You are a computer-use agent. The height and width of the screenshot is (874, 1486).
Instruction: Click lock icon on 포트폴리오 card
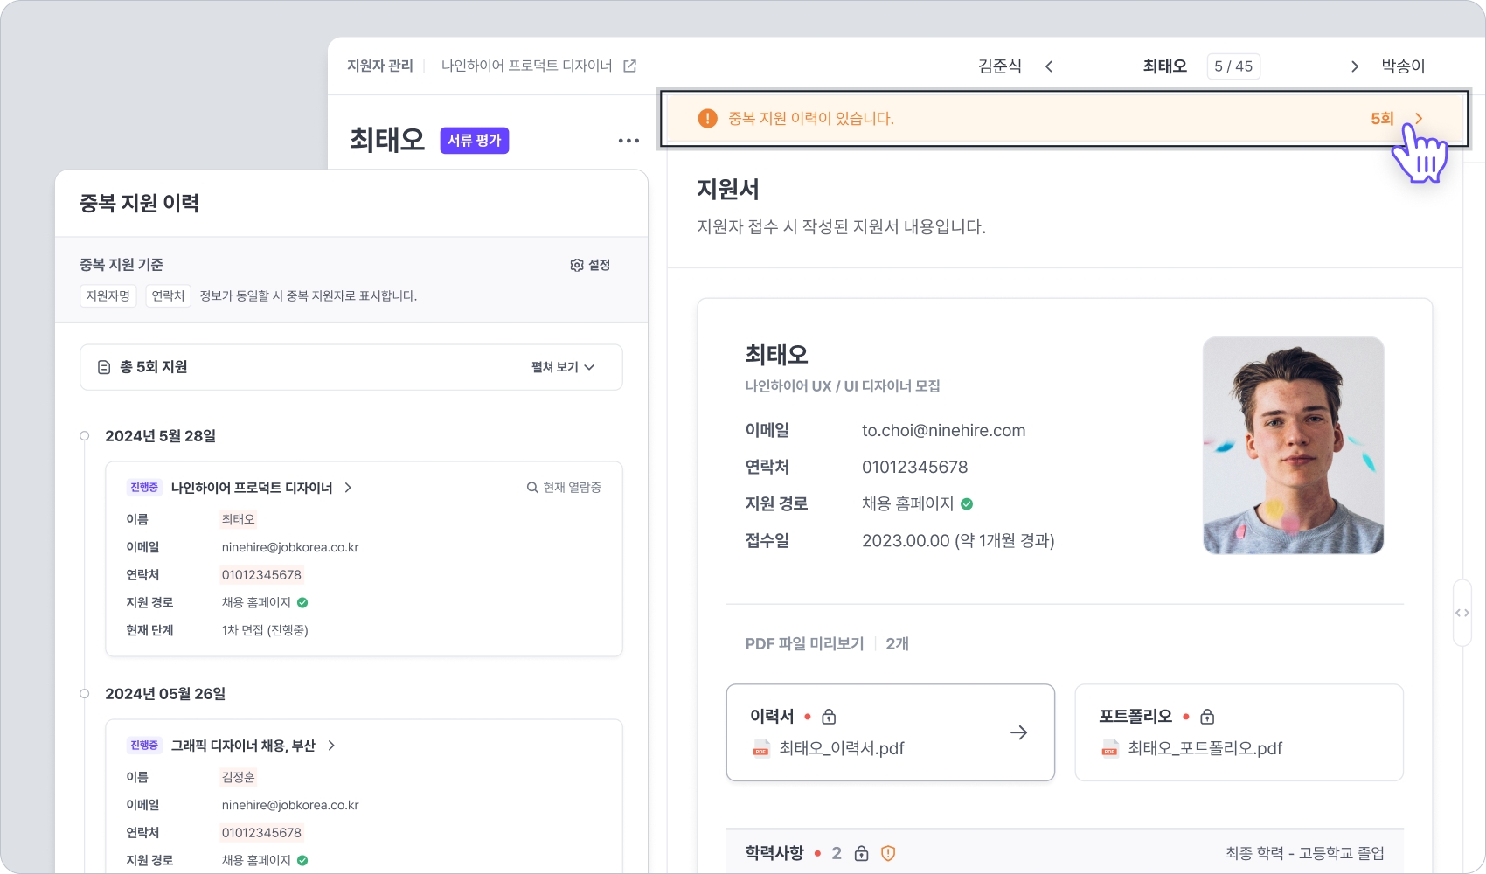tap(1207, 717)
